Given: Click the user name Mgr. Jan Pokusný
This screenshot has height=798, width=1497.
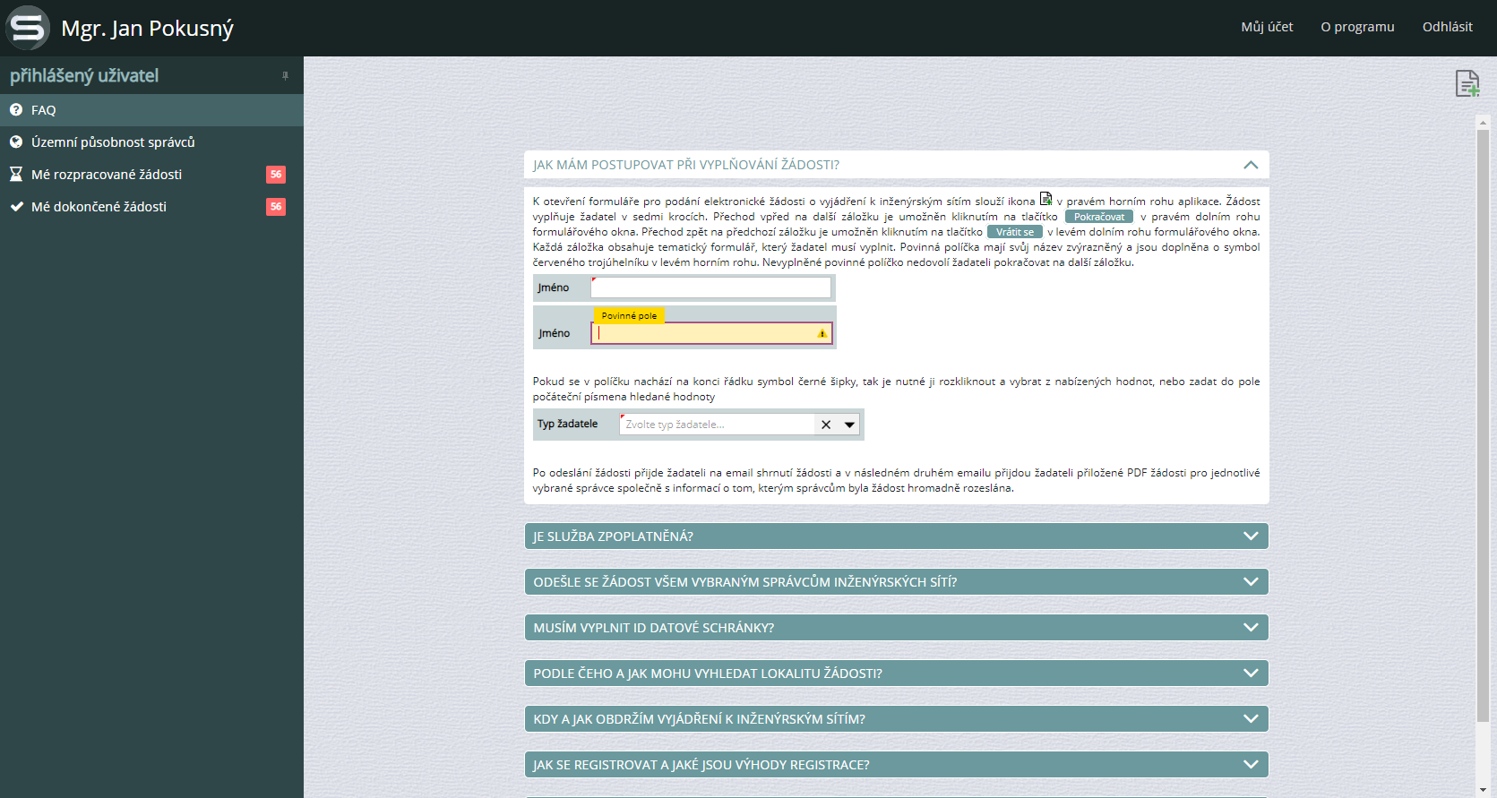Looking at the screenshot, I should 147,29.
